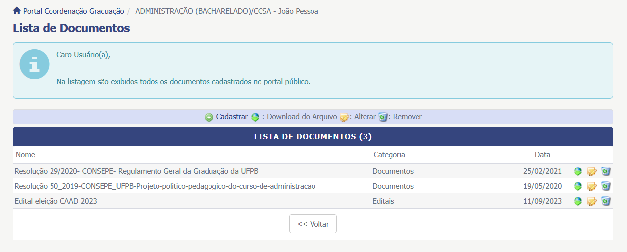This screenshot has height=252, width=627.
Task: Click the date 19/05/2020
Action: pyautogui.click(x=542, y=186)
